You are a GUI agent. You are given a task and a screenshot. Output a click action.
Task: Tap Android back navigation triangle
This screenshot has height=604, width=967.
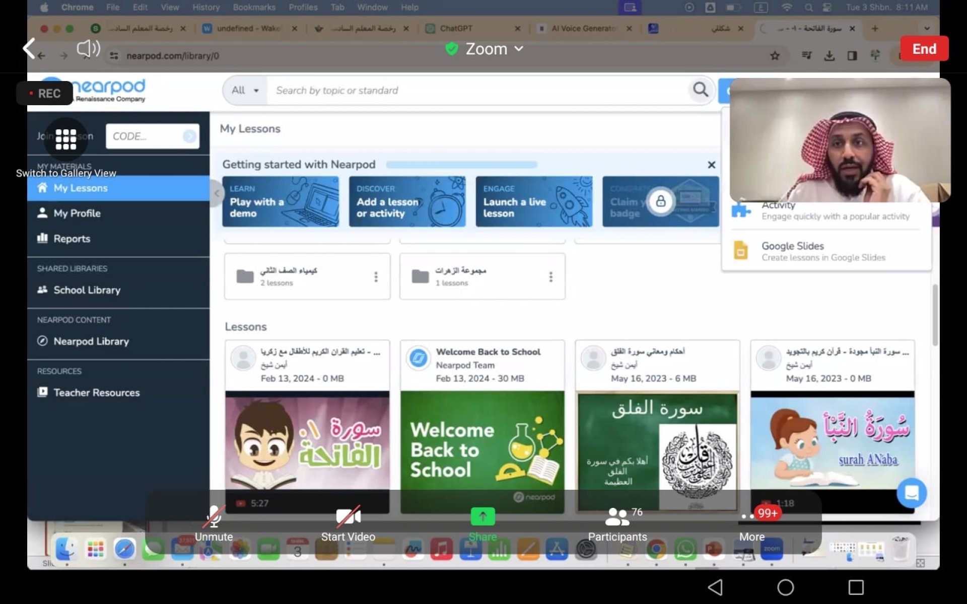(715, 587)
